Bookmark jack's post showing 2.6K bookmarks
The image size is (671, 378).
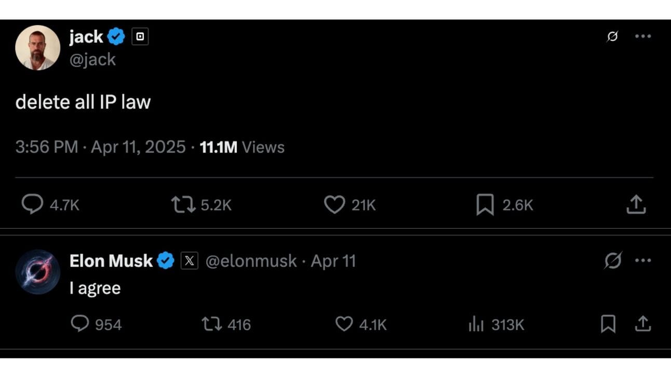tap(485, 205)
